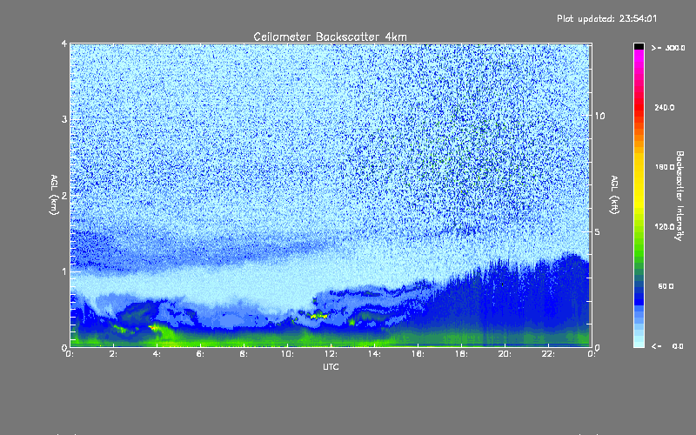Click the "2" tick on the km axis

[x=64, y=195]
